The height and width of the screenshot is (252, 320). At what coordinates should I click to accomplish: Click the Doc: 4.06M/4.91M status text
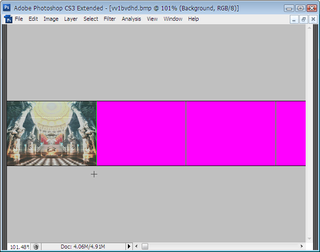(83, 247)
